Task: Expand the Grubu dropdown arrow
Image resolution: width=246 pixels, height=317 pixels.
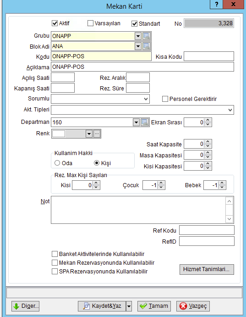Action: click(138, 36)
